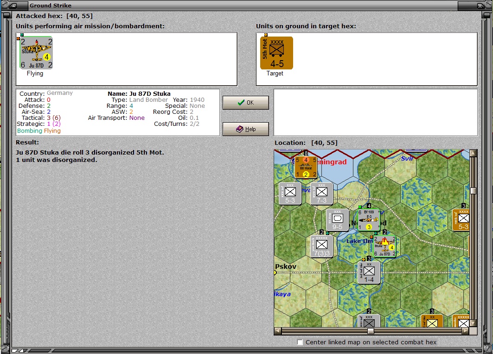This screenshot has width=493, height=354.
Task: Select the 9-5 armored corps counter
Action: (337, 220)
